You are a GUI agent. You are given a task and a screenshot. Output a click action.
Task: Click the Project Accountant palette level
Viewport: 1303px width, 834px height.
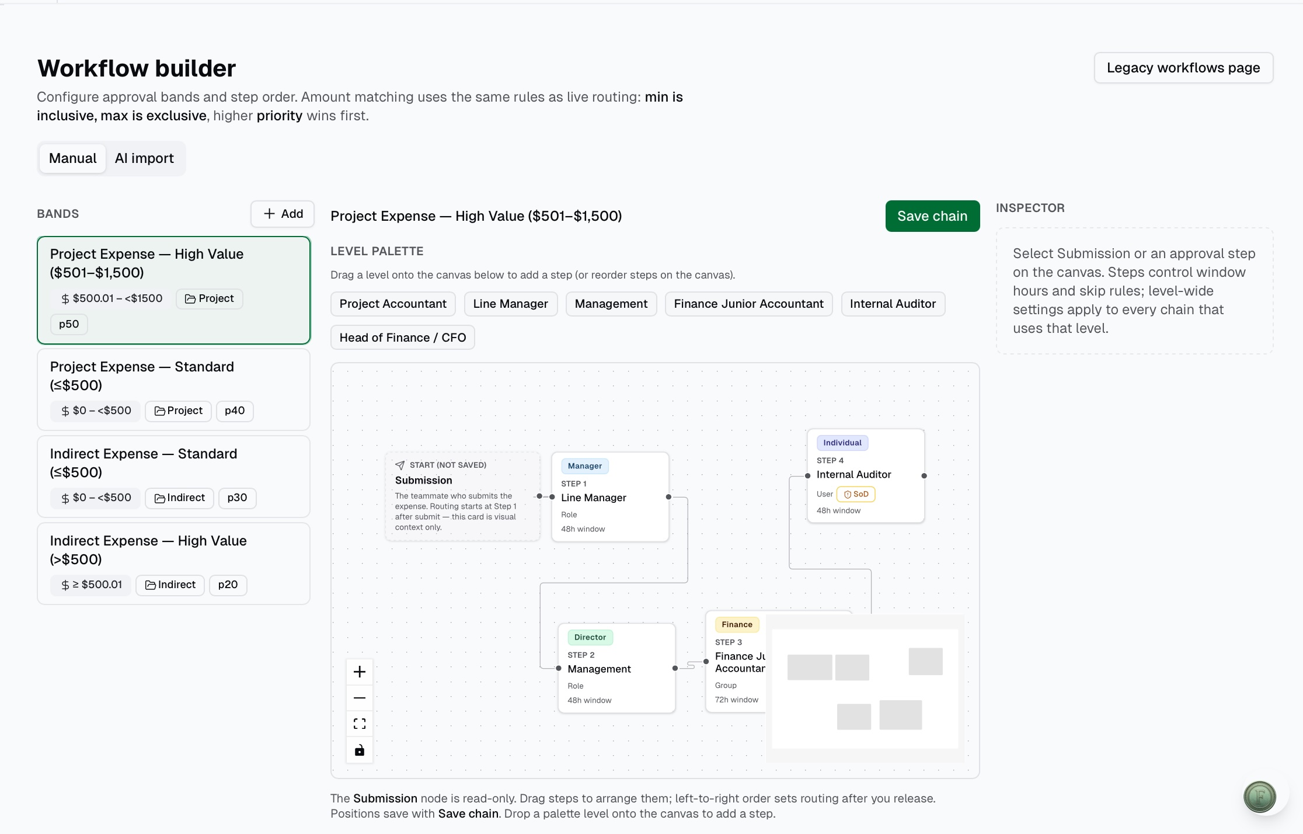click(393, 304)
